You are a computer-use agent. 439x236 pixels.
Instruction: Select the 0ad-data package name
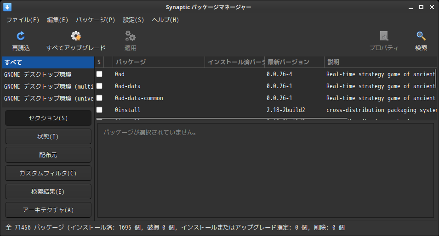[128, 86]
